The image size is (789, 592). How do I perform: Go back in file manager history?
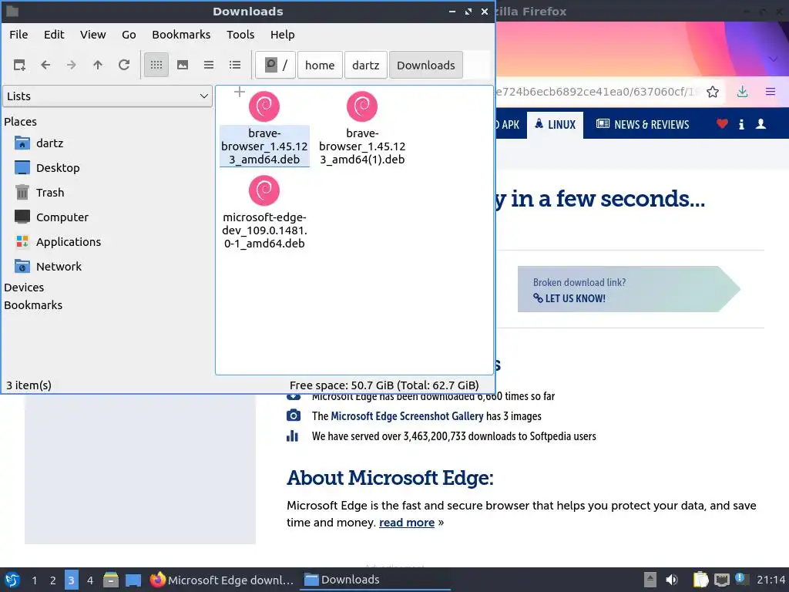tap(45, 65)
